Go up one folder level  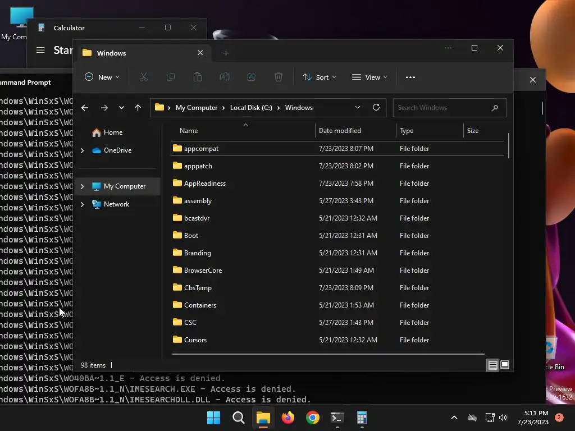(138, 108)
